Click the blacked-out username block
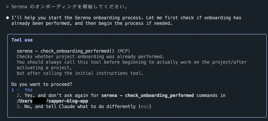 coord(39,101)
